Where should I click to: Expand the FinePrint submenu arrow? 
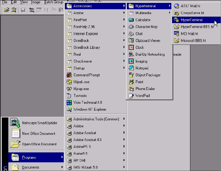[x=124, y=20]
